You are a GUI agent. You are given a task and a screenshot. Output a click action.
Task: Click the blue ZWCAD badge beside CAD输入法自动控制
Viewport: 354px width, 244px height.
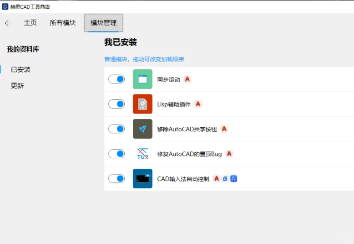click(x=234, y=179)
